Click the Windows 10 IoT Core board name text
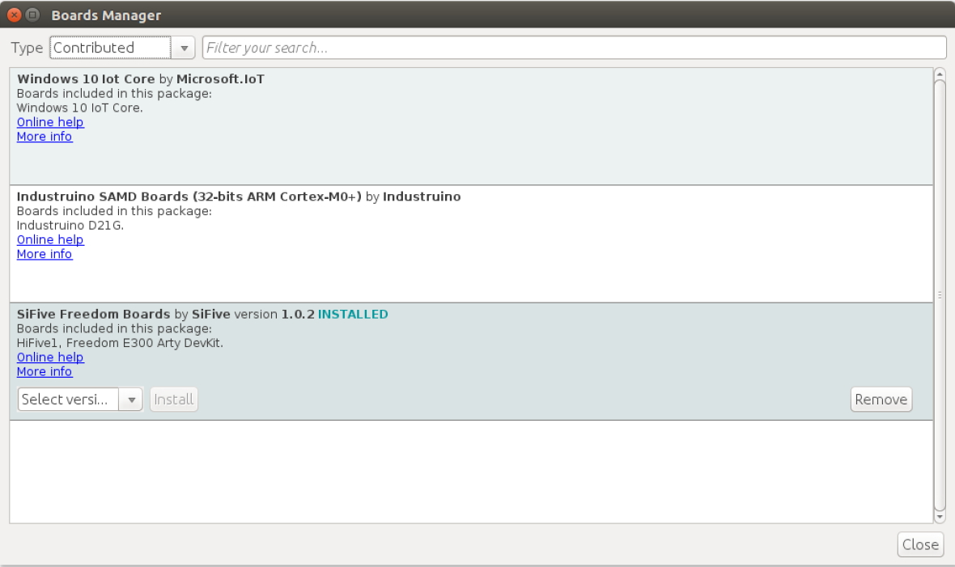The image size is (955, 567). (80, 108)
